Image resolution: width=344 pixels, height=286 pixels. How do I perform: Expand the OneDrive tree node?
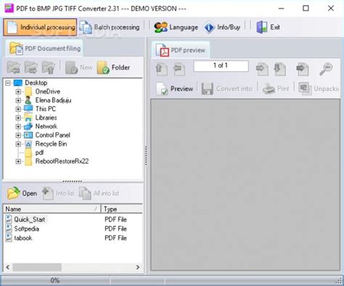coord(18,91)
